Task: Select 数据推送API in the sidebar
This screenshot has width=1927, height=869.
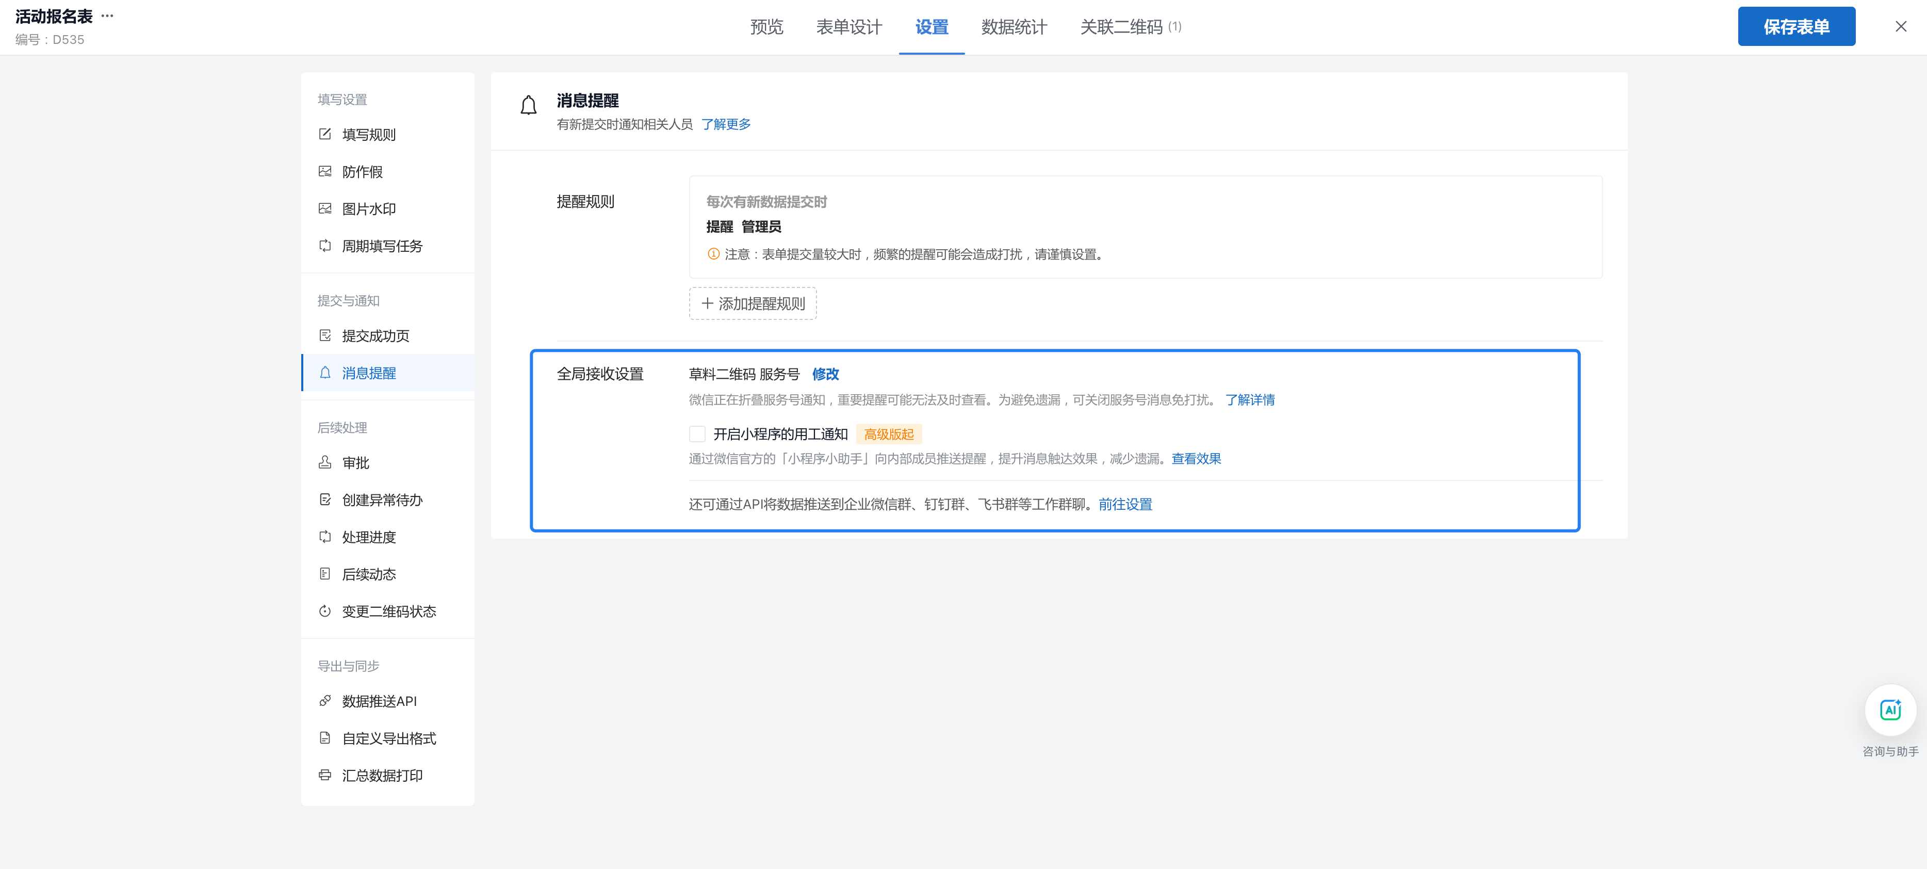Action: [387, 701]
